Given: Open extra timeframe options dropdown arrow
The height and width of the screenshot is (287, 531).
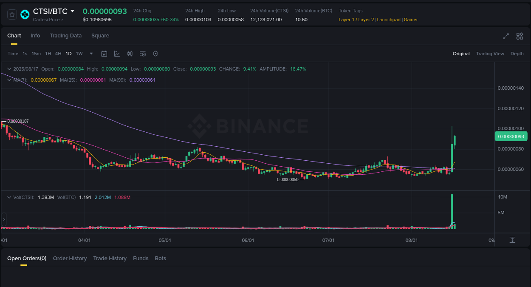Looking at the screenshot, I should pyautogui.click(x=91, y=54).
